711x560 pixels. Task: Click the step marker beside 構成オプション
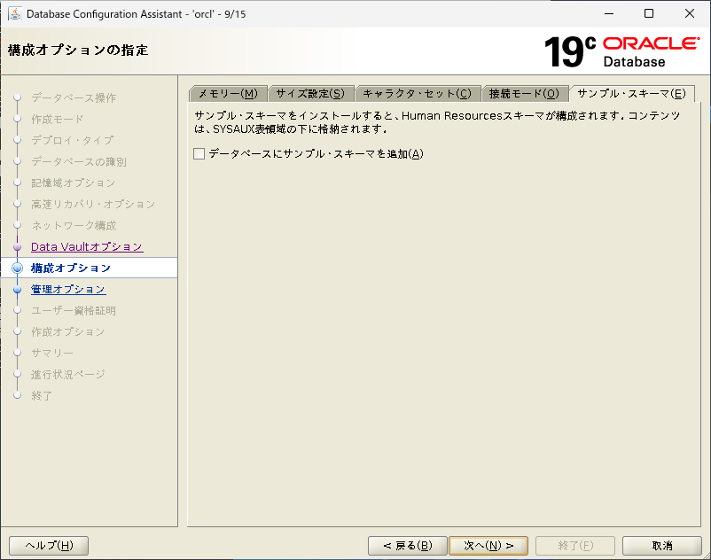pos(16,268)
